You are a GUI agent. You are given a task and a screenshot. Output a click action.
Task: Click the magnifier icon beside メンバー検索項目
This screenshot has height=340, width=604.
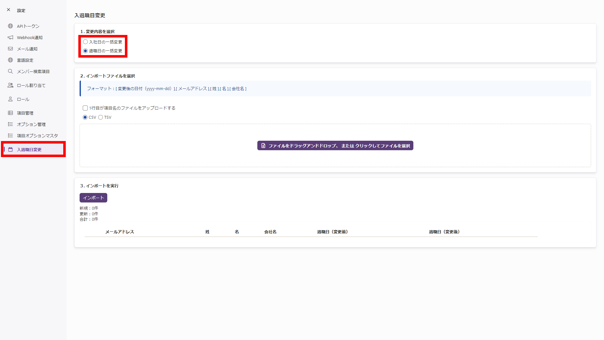(10, 71)
